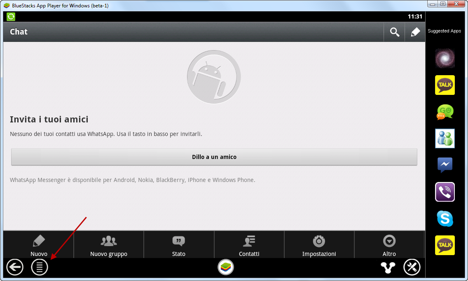Open the Viber suggested app icon
468x281 pixels.
445,192
